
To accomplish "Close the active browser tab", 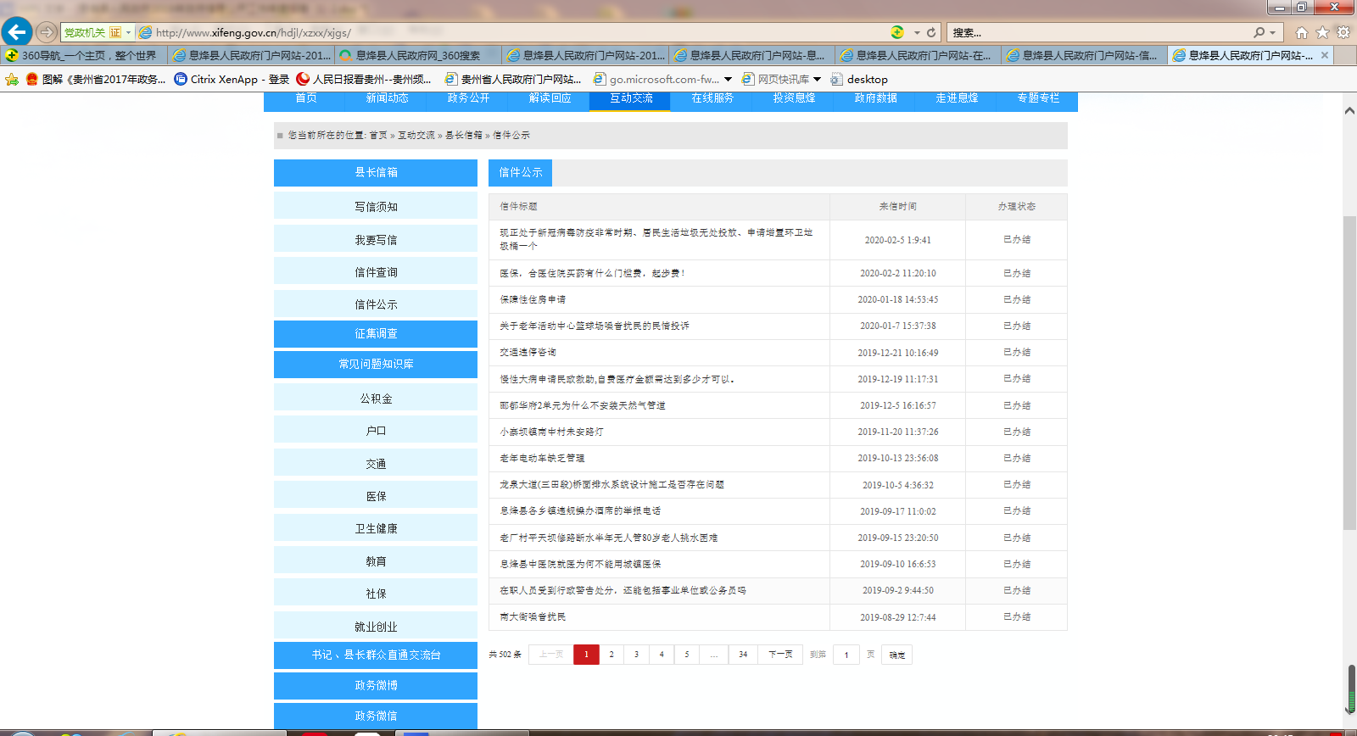I will pos(1325,55).
